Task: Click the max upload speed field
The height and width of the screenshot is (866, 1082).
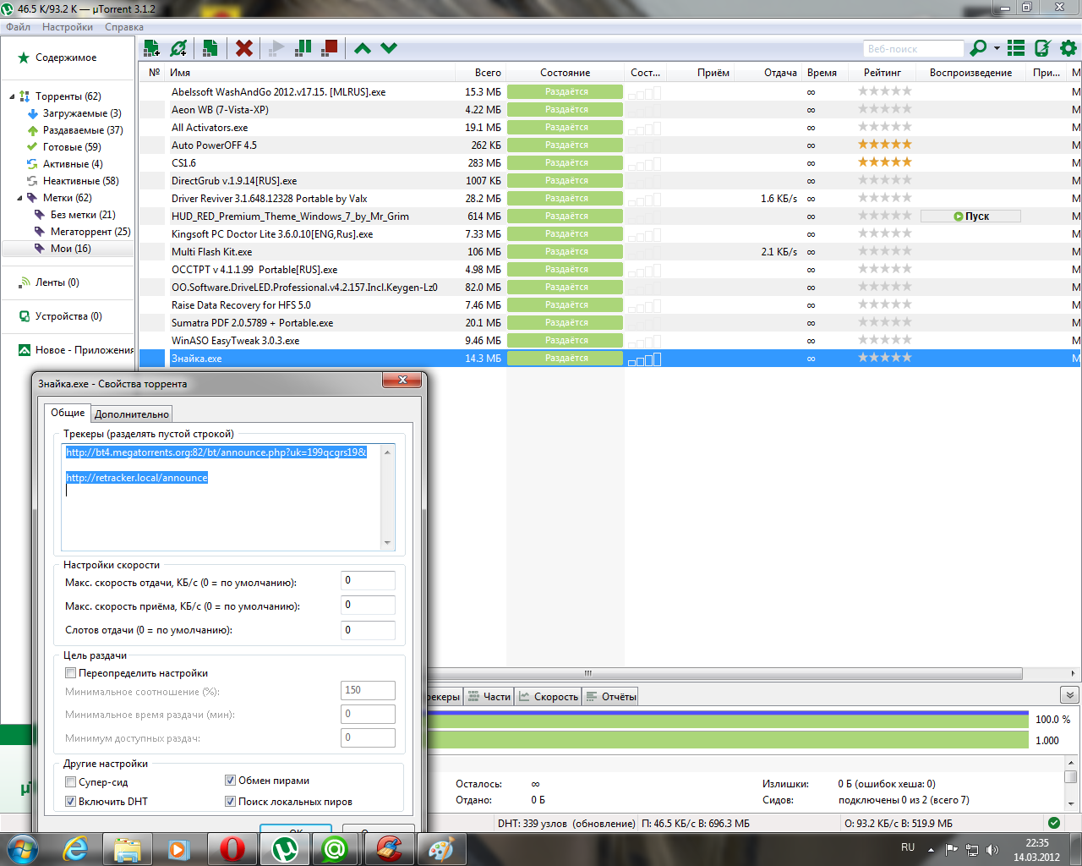Action: (x=368, y=580)
